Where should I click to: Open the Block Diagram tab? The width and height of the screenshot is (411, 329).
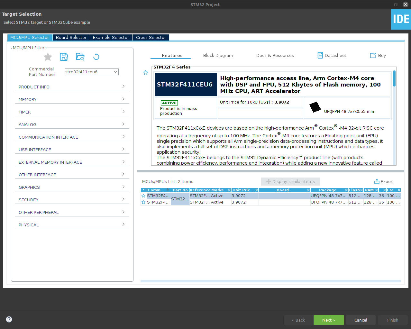218,55
